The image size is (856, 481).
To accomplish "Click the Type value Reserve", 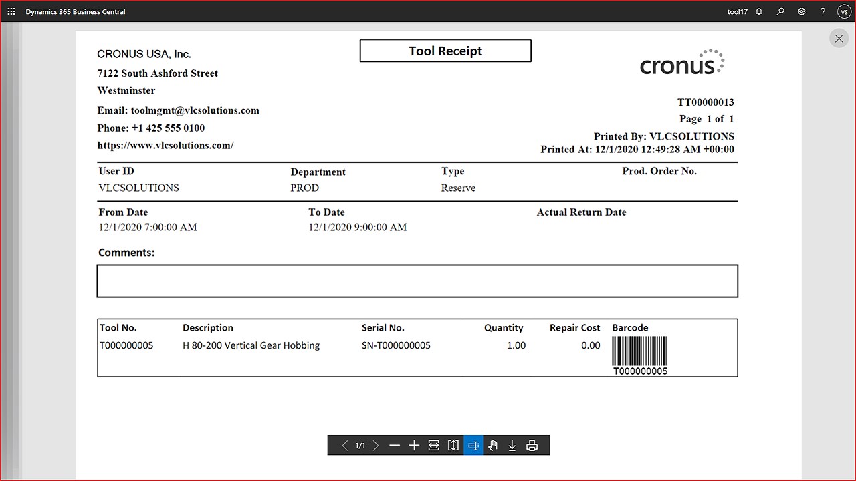I will 458,188.
